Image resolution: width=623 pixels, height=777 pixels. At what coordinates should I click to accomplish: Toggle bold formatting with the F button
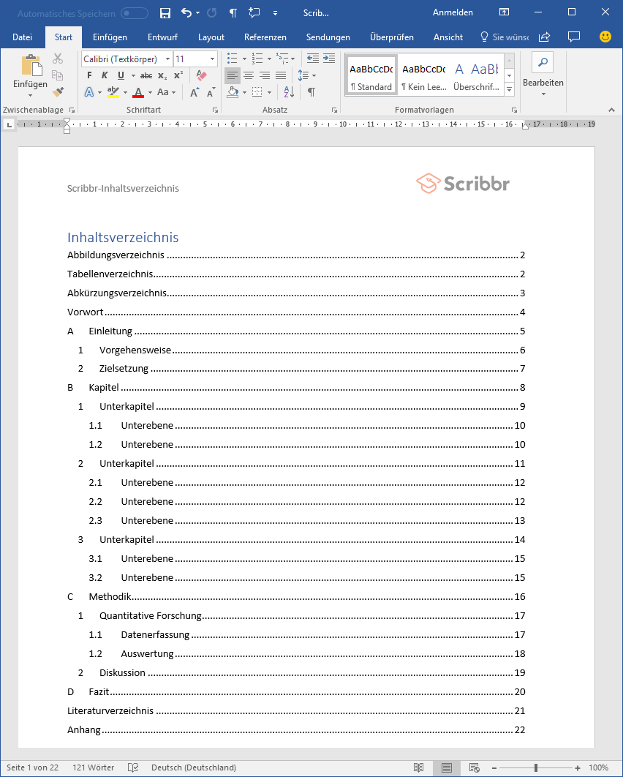click(x=89, y=75)
